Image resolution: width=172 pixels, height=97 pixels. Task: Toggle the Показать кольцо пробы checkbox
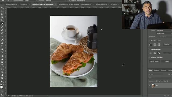[x=70, y=1]
